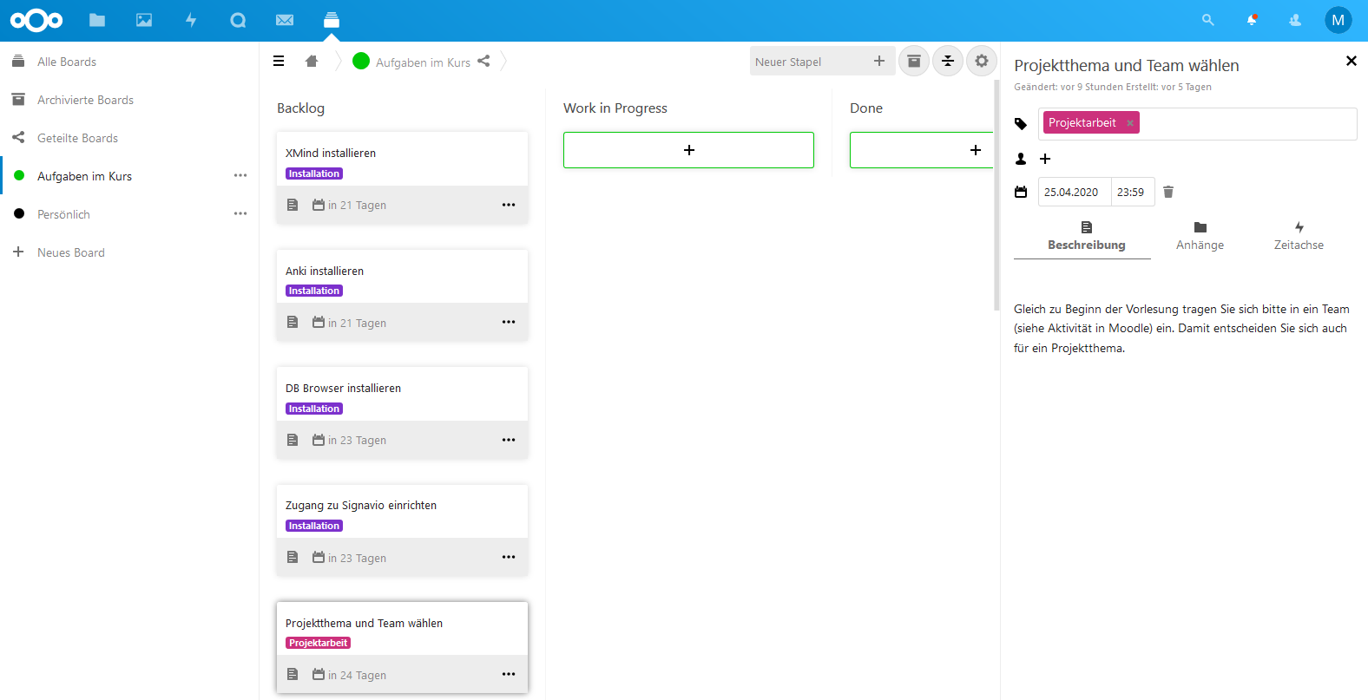Add card to Work in Progress stack

688,150
